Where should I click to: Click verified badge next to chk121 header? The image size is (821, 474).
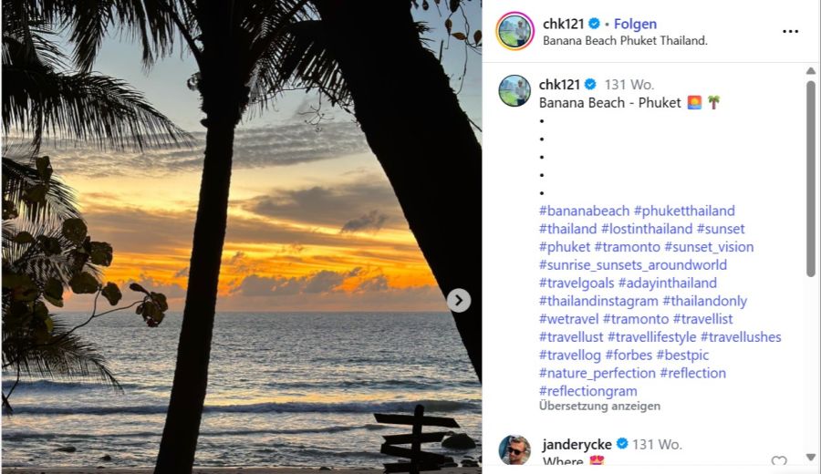coord(595,24)
